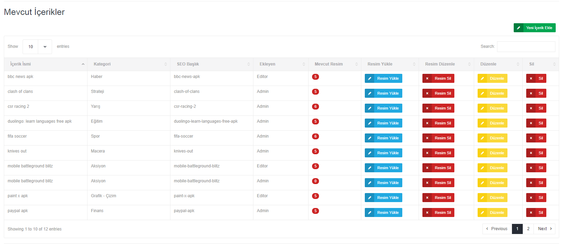This screenshot has height=252, width=563.
Task: Click 'Showing 1 to 10 of 12 entries' text
Action: click(35, 229)
